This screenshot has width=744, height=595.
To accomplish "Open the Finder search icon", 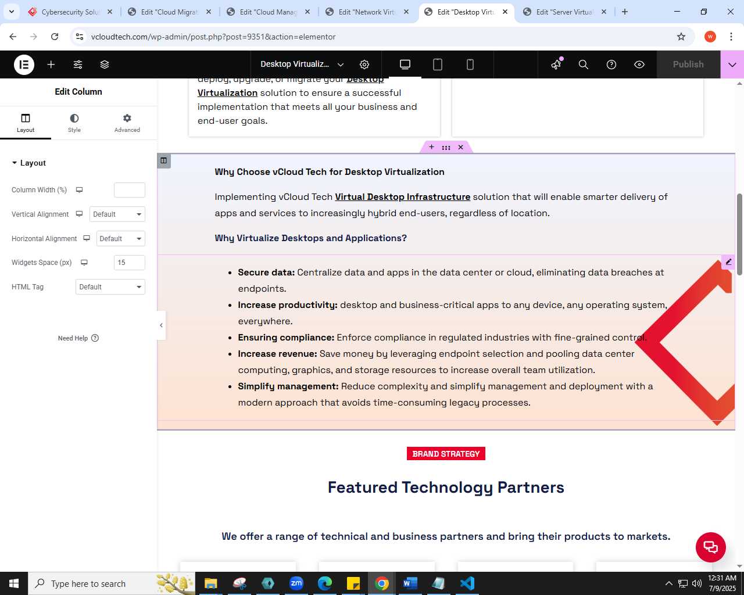I will (x=584, y=64).
